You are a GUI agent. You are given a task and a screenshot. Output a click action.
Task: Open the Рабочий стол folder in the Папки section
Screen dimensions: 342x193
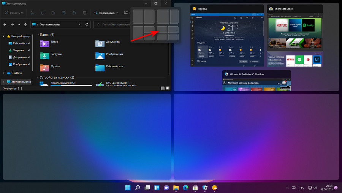109,68
